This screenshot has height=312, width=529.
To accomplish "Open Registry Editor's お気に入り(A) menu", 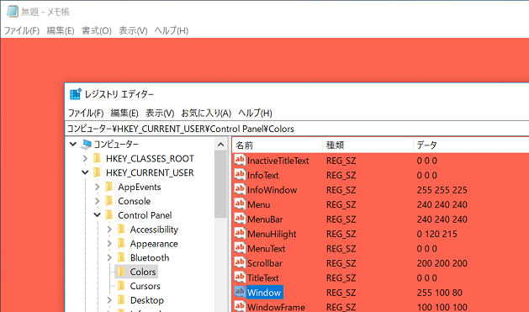I will (x=206, y=113).
